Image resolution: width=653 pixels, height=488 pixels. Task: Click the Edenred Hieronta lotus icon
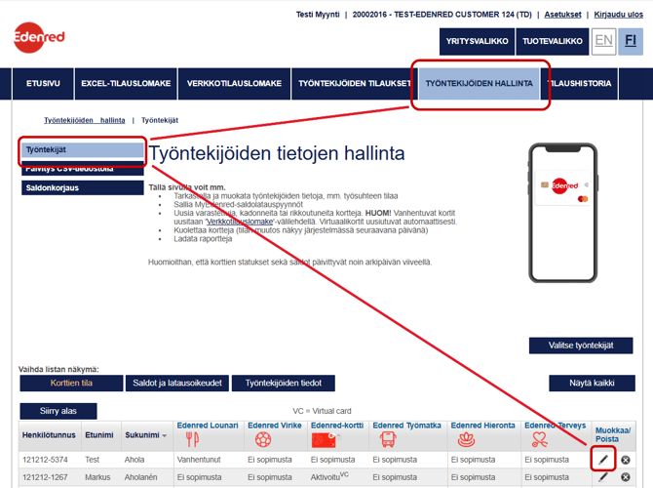click(x=466, y=439)
